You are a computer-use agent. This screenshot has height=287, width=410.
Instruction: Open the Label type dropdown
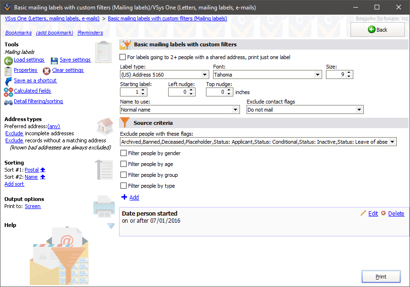pyautogui.click(x=205, y=74)
